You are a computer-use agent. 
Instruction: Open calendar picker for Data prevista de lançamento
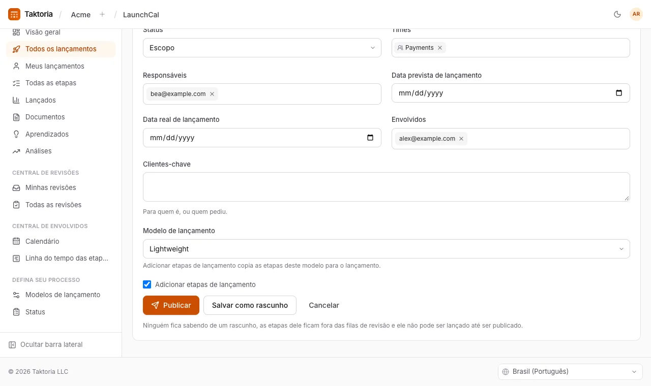click(619, 93)
